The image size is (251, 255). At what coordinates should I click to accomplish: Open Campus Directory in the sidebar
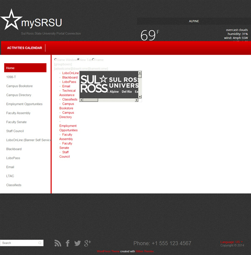pos(19,95)
